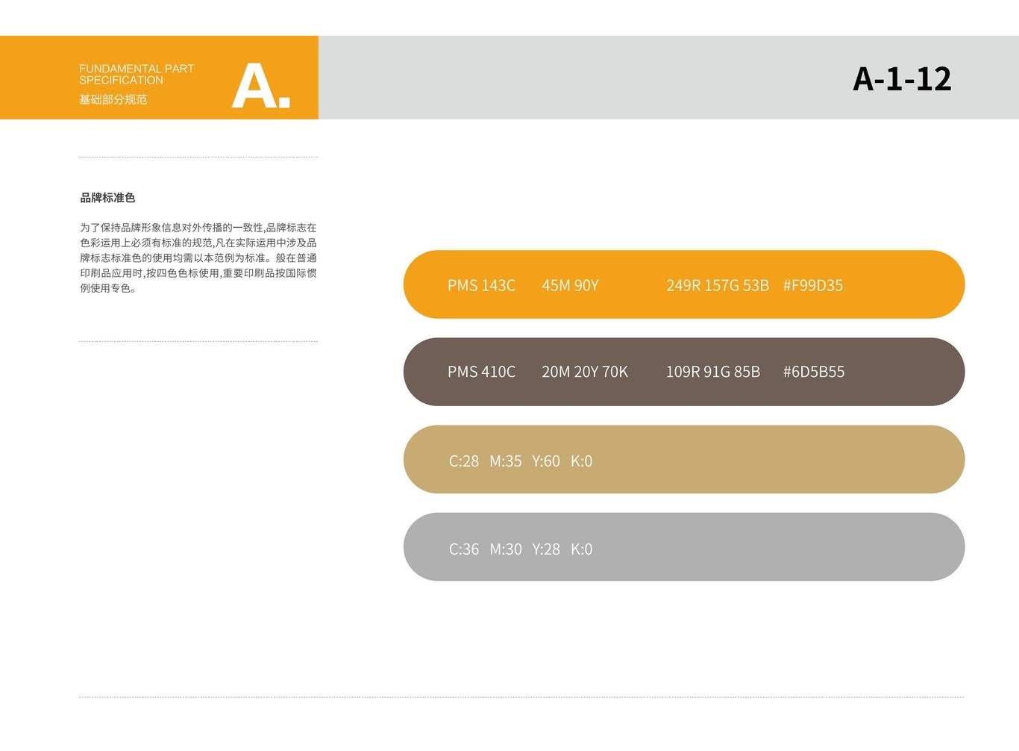Click the 'PMS 143C' text
This screenshot has width=1019, height=751.
(481, 285)
